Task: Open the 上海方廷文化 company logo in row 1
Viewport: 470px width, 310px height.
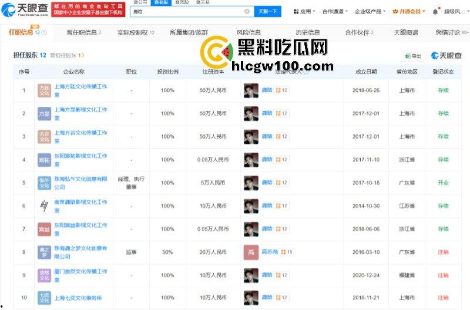Action: click(x=44, y=90)
